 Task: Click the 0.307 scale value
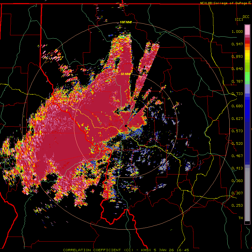(x=237, y=193)
